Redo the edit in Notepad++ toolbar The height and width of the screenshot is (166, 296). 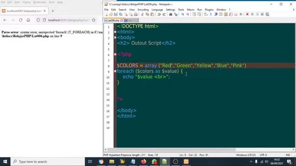coord(164,14)
